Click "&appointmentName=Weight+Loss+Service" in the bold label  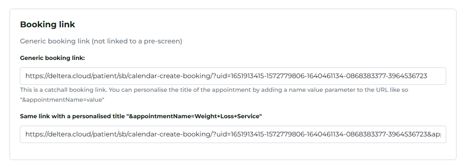pyautogui.click(x=195, y=116)
